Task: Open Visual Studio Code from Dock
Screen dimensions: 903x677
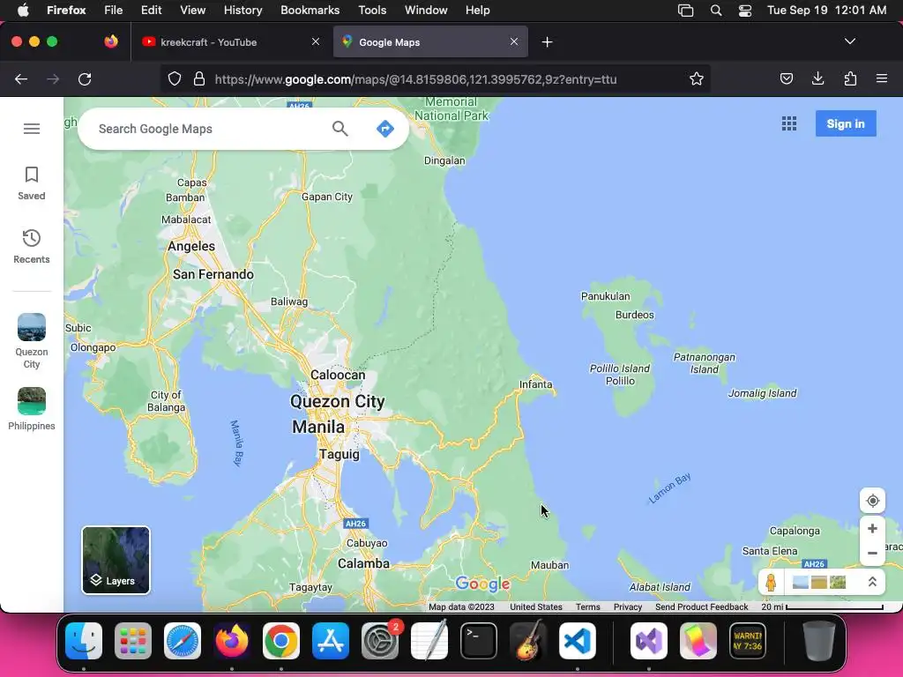Action: (578, 641)
